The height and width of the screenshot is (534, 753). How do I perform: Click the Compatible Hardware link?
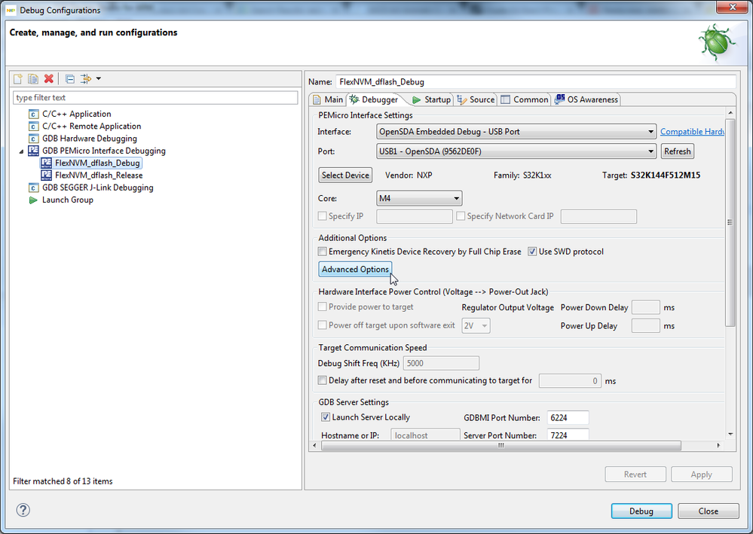[x=692, y=132]
